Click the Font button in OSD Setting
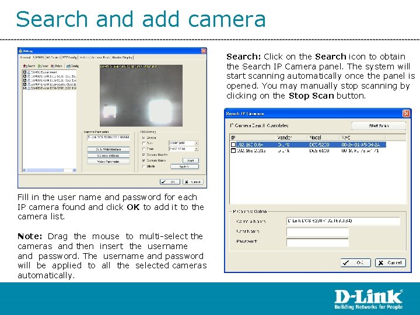Screen dimensions: 420x315 pos(191,160)
